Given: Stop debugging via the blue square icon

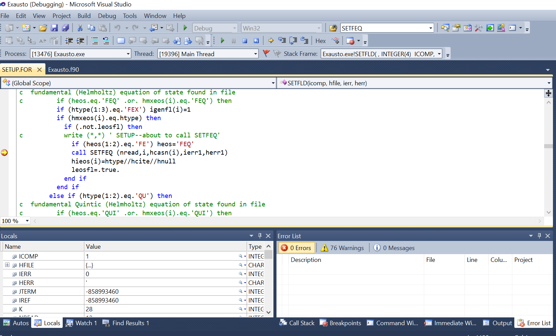Looking at the screenshot, I should 245,40.
